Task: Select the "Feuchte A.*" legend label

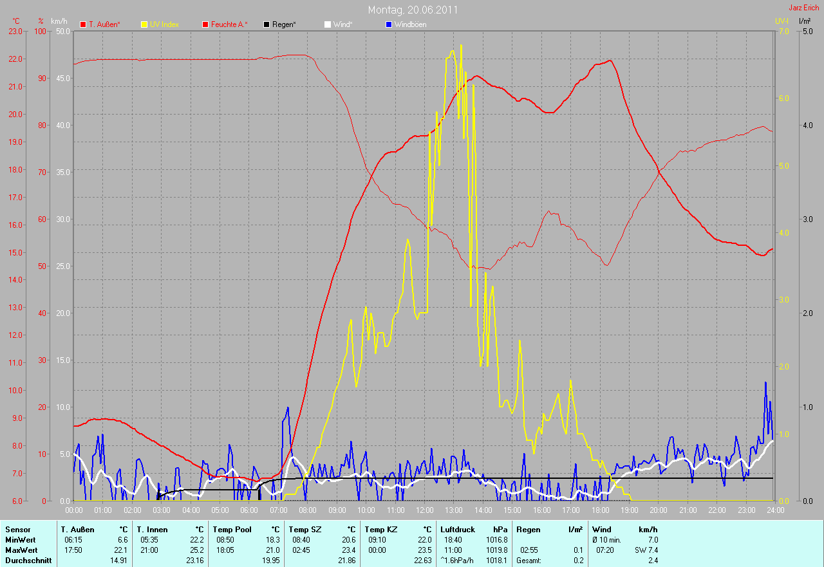Action: tap(230, 24)
